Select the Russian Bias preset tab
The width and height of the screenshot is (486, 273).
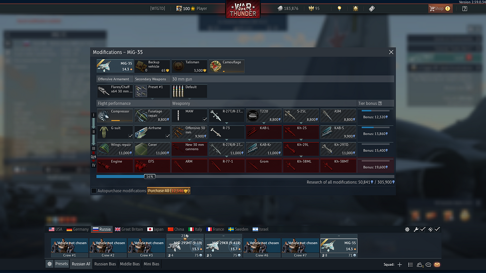coord(105,264)
